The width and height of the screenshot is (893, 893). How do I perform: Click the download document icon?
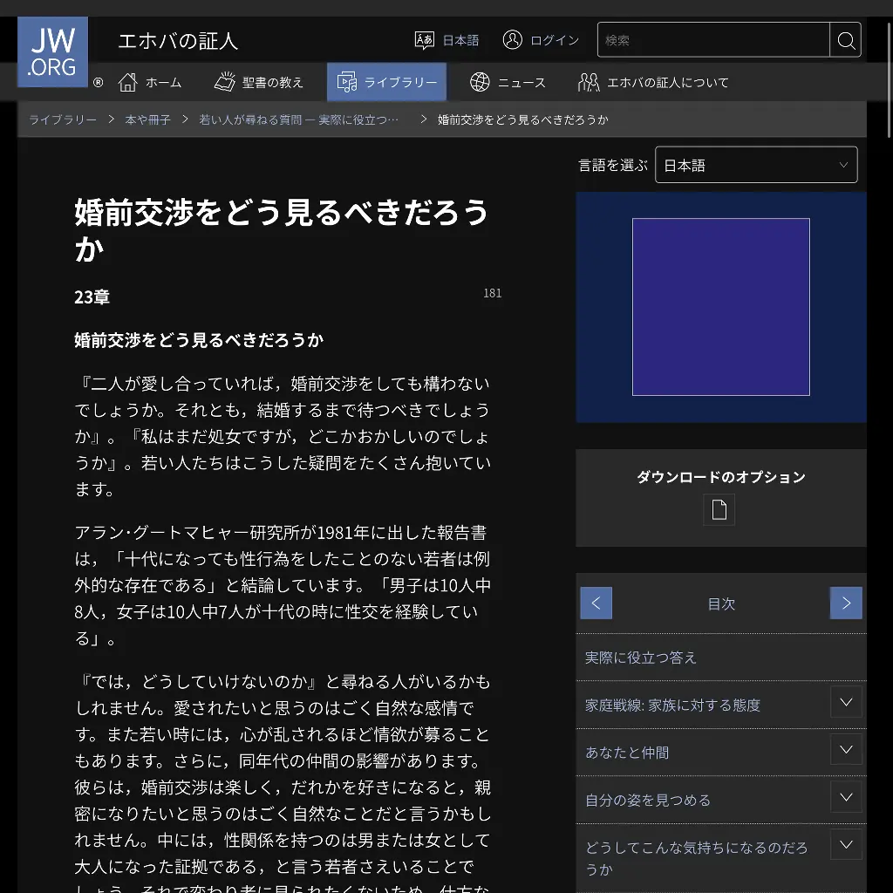pyautogui.click(x=719, y=509)
